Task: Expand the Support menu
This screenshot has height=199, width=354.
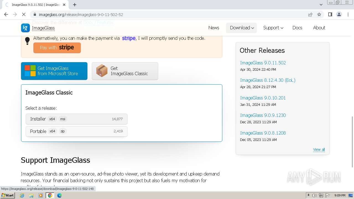Action: [273, 28]
